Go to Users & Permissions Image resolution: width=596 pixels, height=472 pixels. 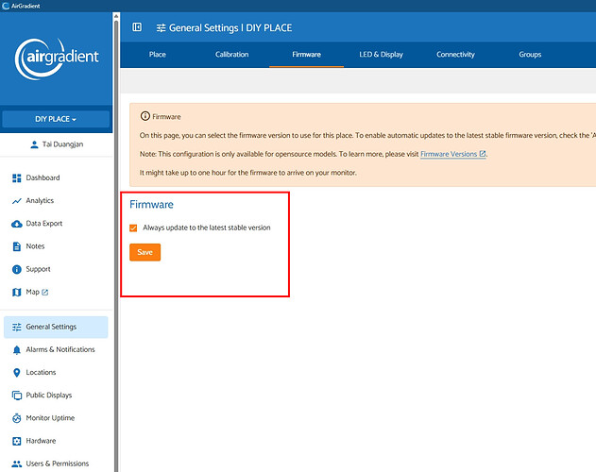tap(57, 464)
